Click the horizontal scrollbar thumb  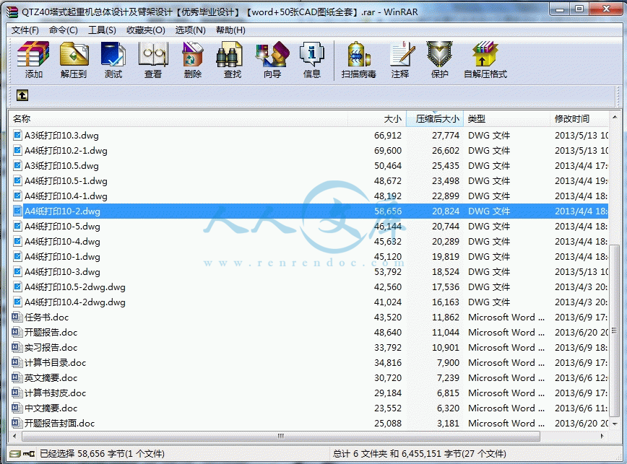click(281, 436)
